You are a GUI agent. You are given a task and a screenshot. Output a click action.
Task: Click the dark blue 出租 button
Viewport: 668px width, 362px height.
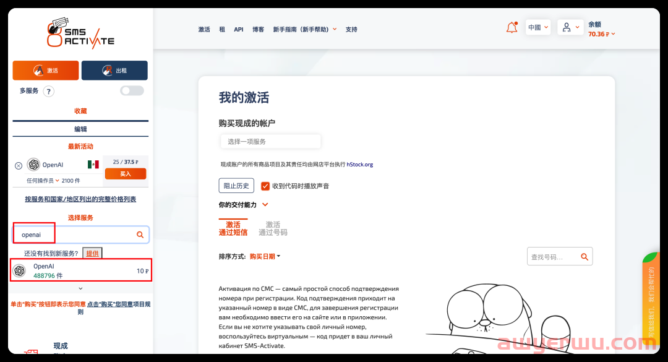point(114,71)
